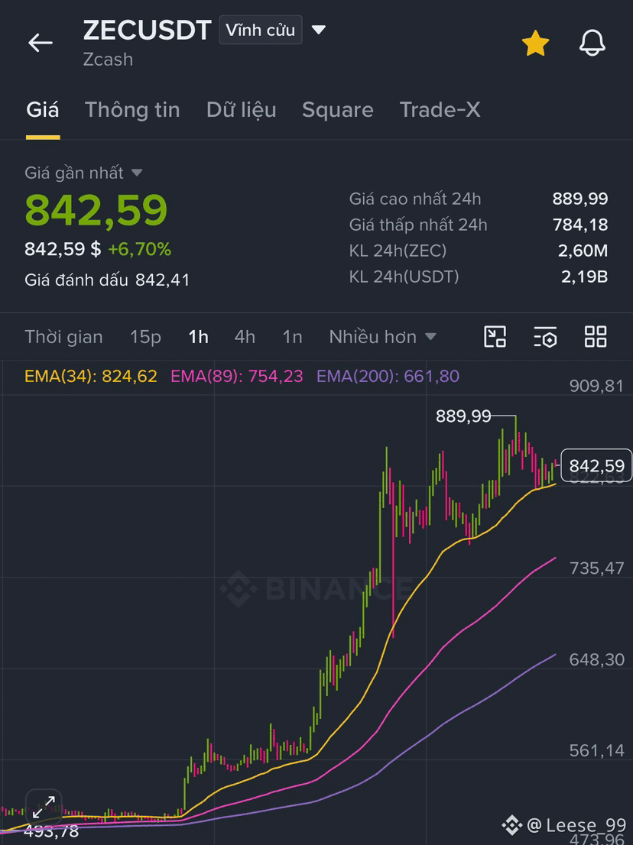
Task: Expand chart to fullscreen with arrows icon
Action: (x=44, y=807)
